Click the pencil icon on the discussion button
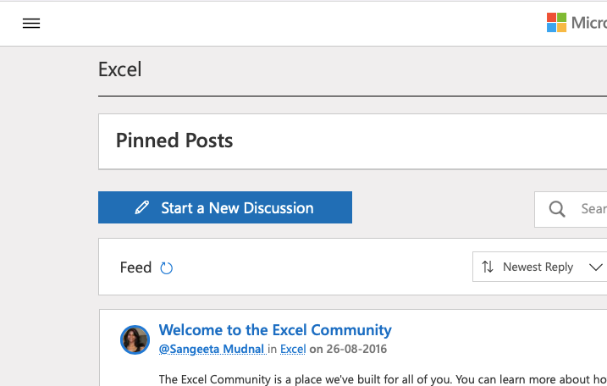The image size is (607, 386). (x=142, y=208)
